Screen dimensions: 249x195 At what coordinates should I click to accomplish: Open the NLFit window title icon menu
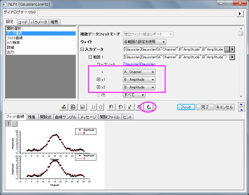pyautogui.click(x=5, y=4)
